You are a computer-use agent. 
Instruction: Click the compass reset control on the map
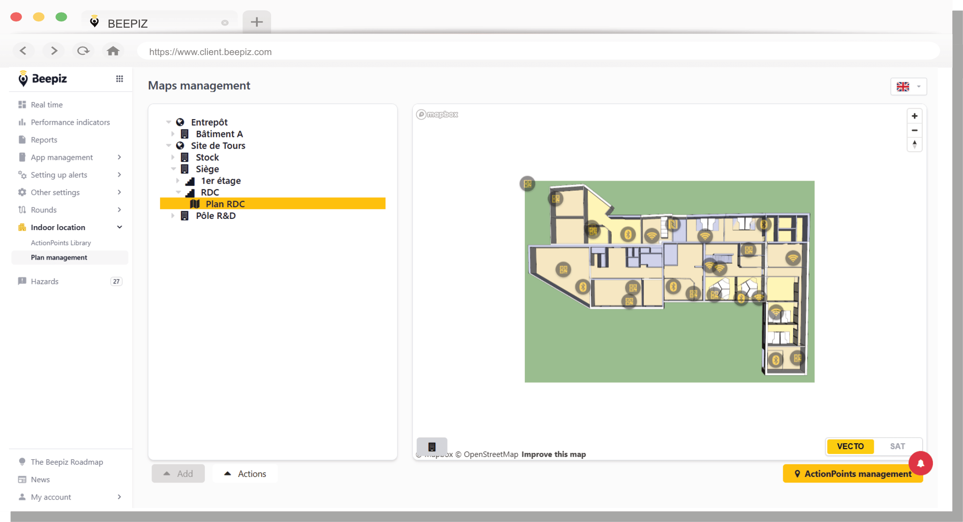pos(915,144)
